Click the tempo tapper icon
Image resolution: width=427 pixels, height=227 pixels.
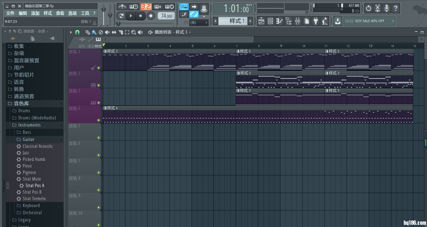coord(325,21)
